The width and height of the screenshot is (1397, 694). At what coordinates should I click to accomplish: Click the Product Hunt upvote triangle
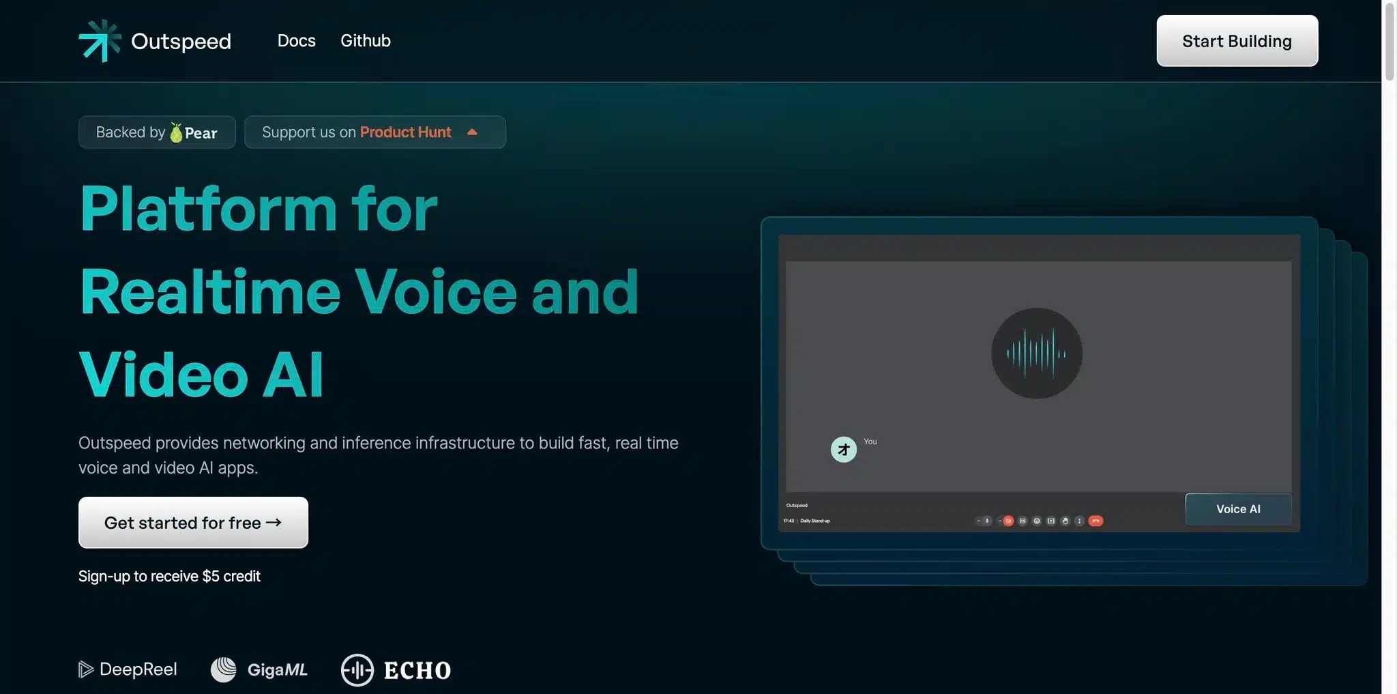[472, 132]
